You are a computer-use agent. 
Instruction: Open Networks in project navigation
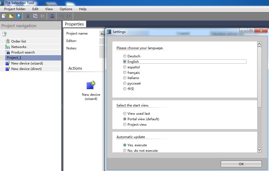19,47
